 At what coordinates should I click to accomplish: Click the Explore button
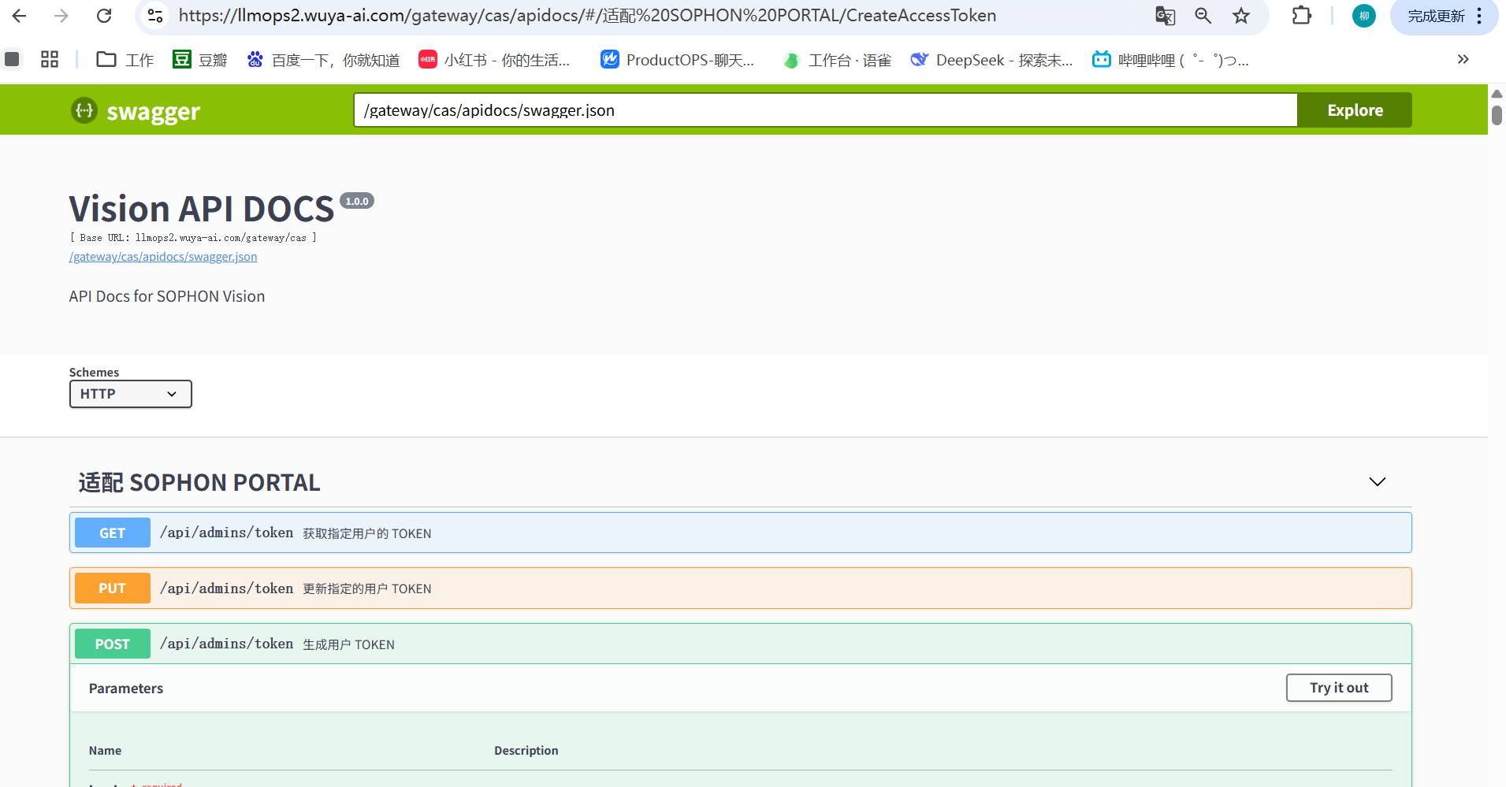point(1355,110)
